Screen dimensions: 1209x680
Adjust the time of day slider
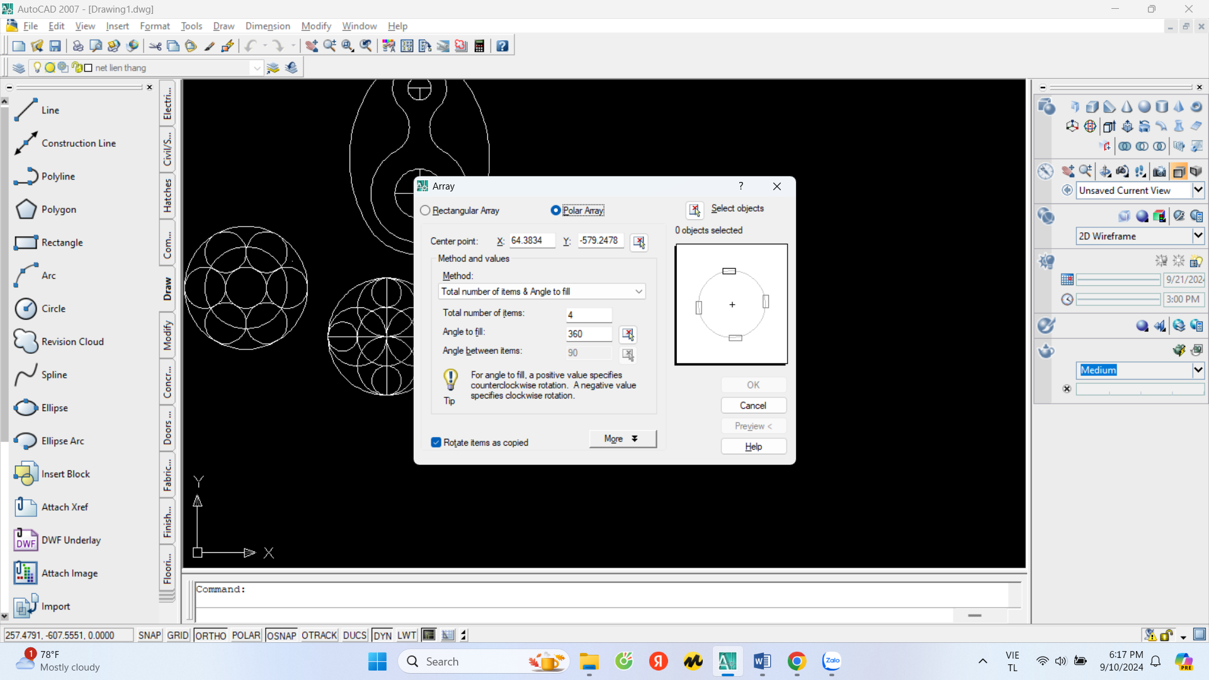coord(1118,300)
